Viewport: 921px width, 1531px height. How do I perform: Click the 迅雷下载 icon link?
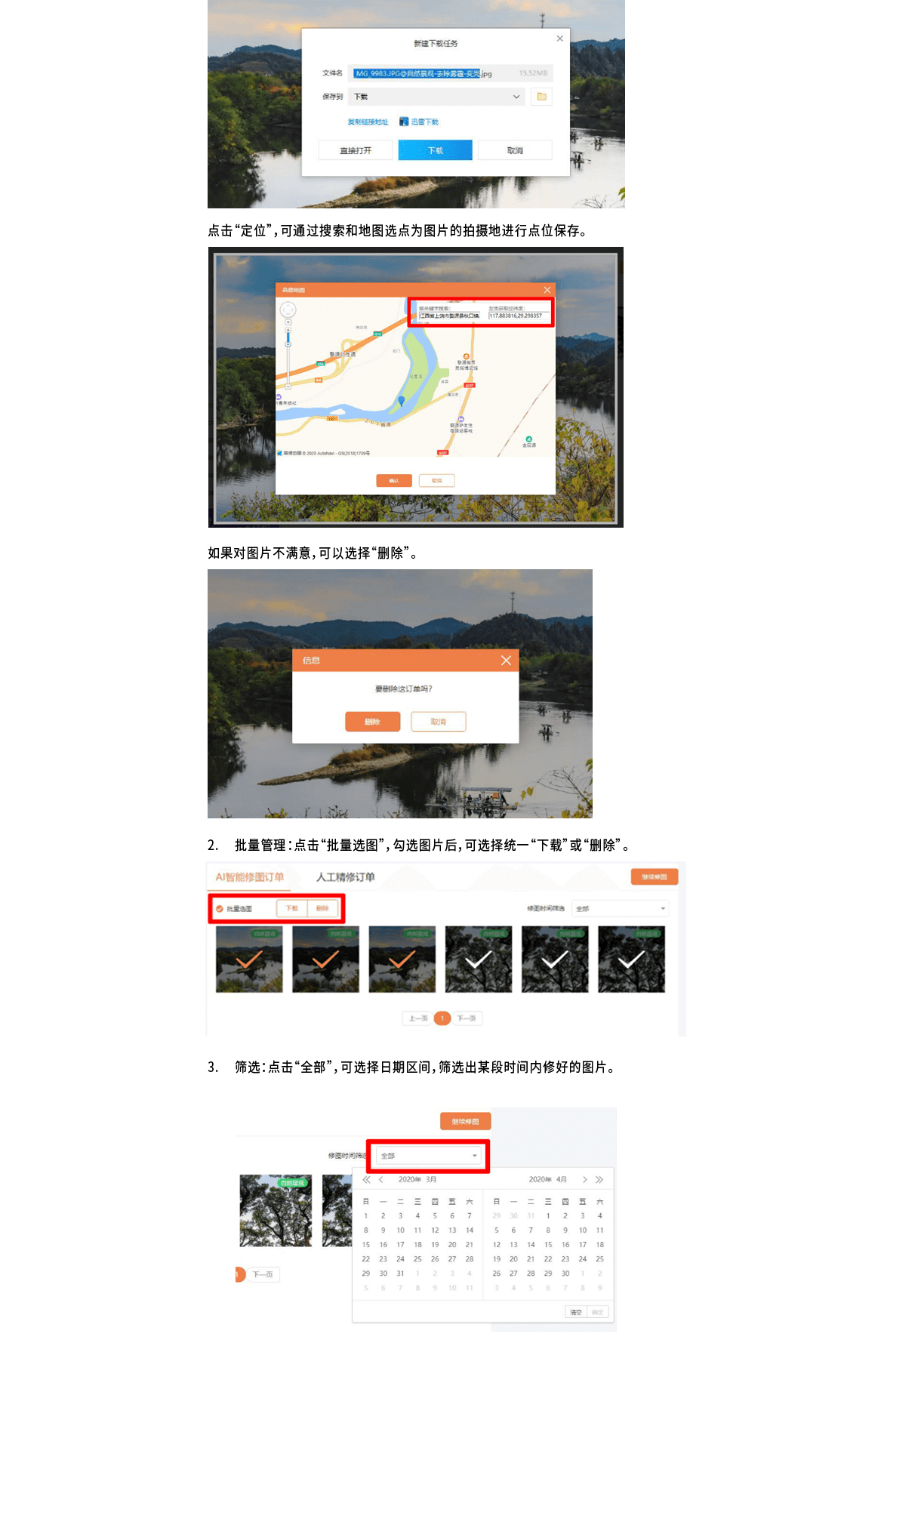pos(419,122)
